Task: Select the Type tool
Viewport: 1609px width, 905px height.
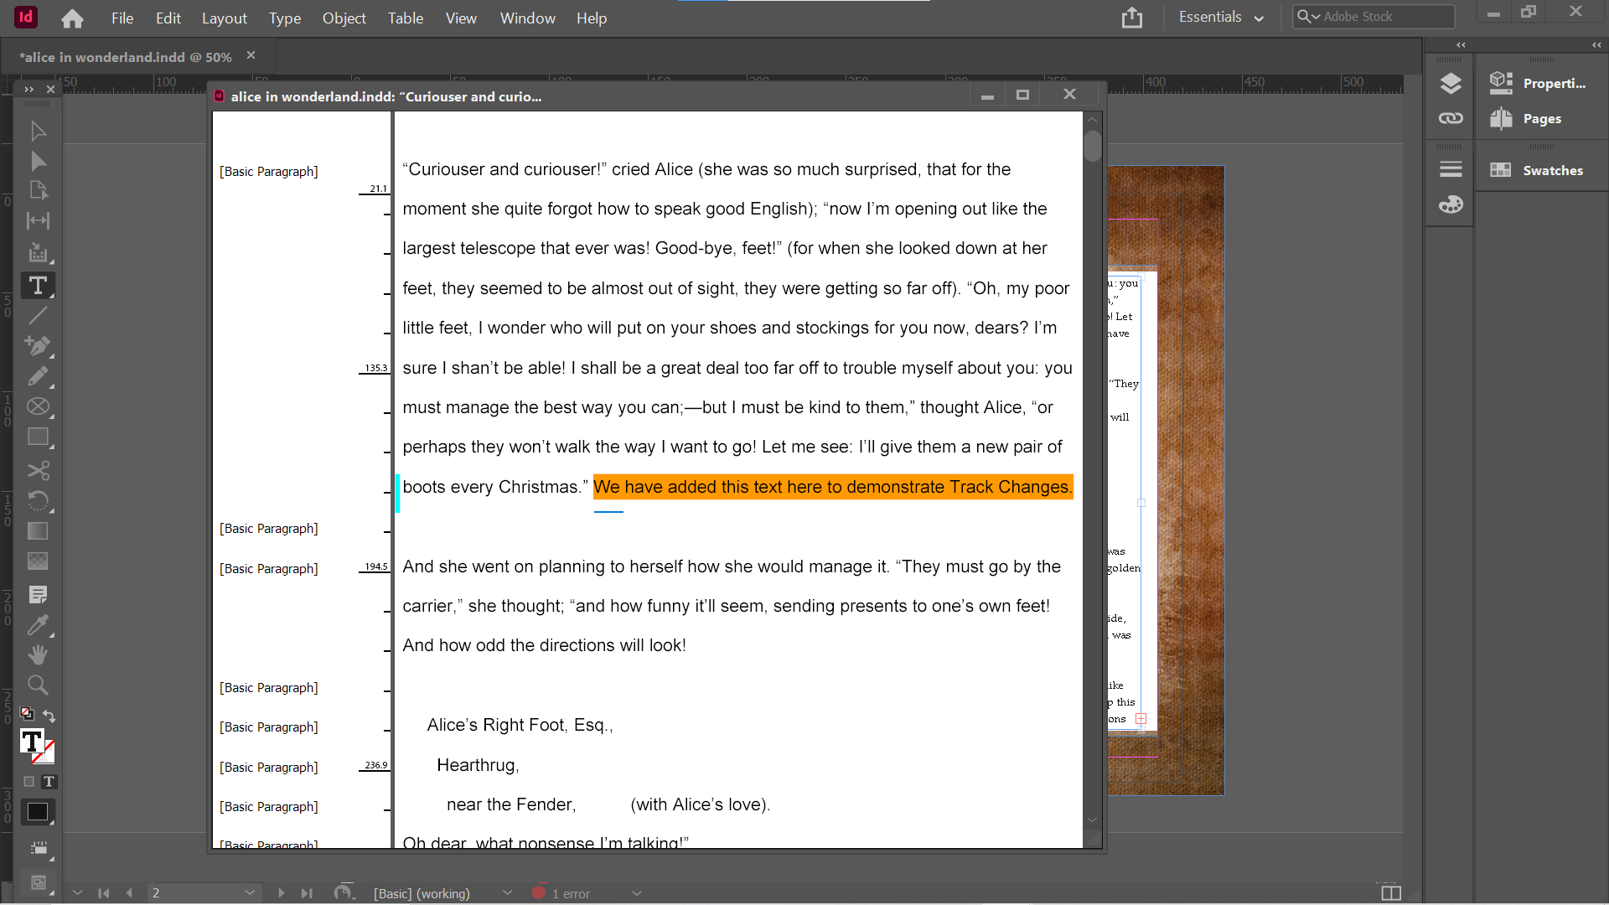Action: 38,286
